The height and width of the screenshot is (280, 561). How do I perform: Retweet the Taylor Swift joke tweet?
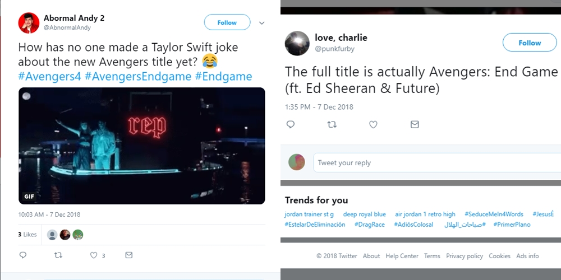pyautogui.click(x=58, y=255)
